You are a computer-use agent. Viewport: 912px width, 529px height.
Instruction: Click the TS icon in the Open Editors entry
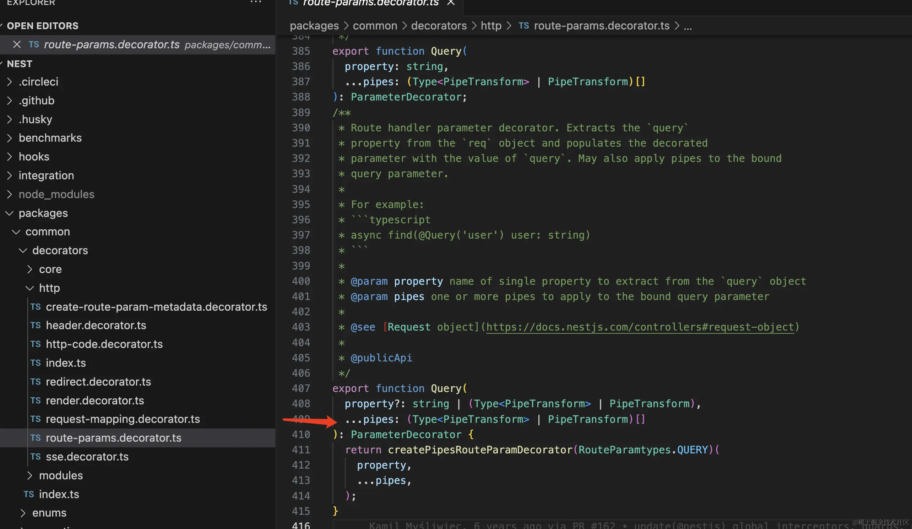34,44
